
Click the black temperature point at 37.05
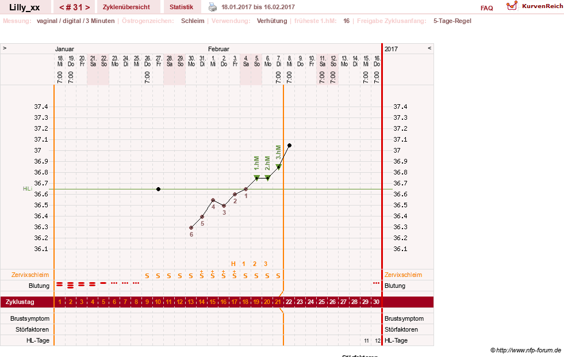tap(289, 146)
